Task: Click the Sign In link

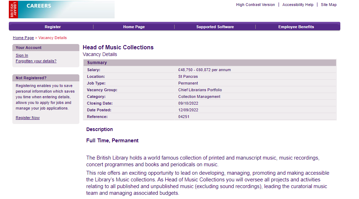Action: point(22,55)
